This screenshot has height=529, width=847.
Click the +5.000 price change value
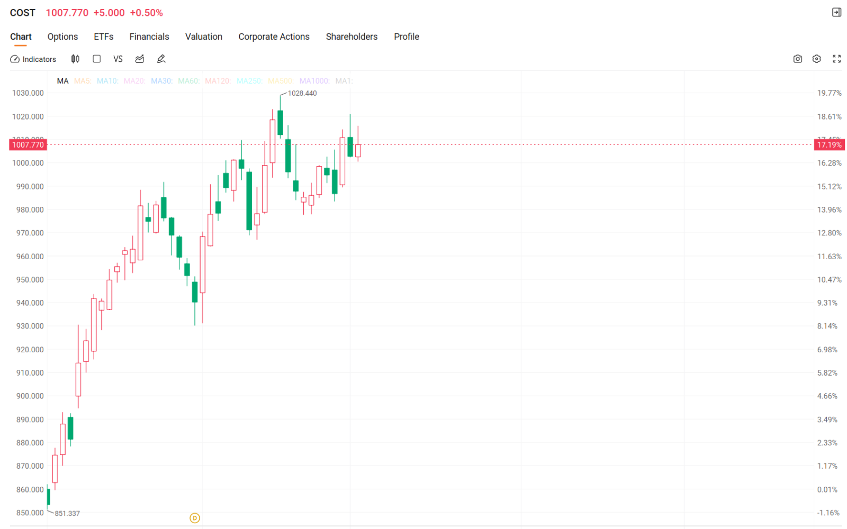pyautogui.click(x=109, y=13)
